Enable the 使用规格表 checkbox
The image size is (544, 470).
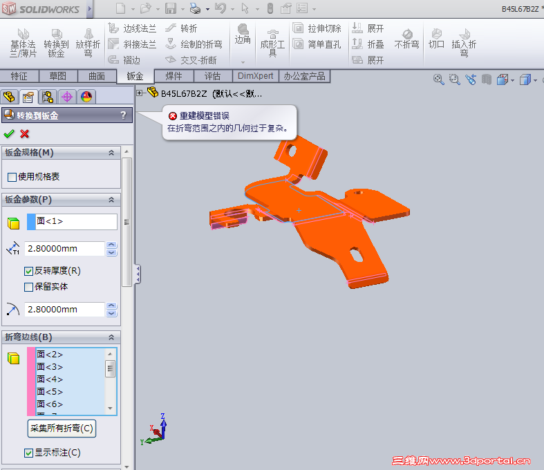tap(12, 177)
